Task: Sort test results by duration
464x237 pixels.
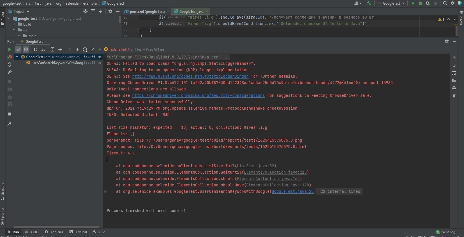Action: (x=43, y=49)
